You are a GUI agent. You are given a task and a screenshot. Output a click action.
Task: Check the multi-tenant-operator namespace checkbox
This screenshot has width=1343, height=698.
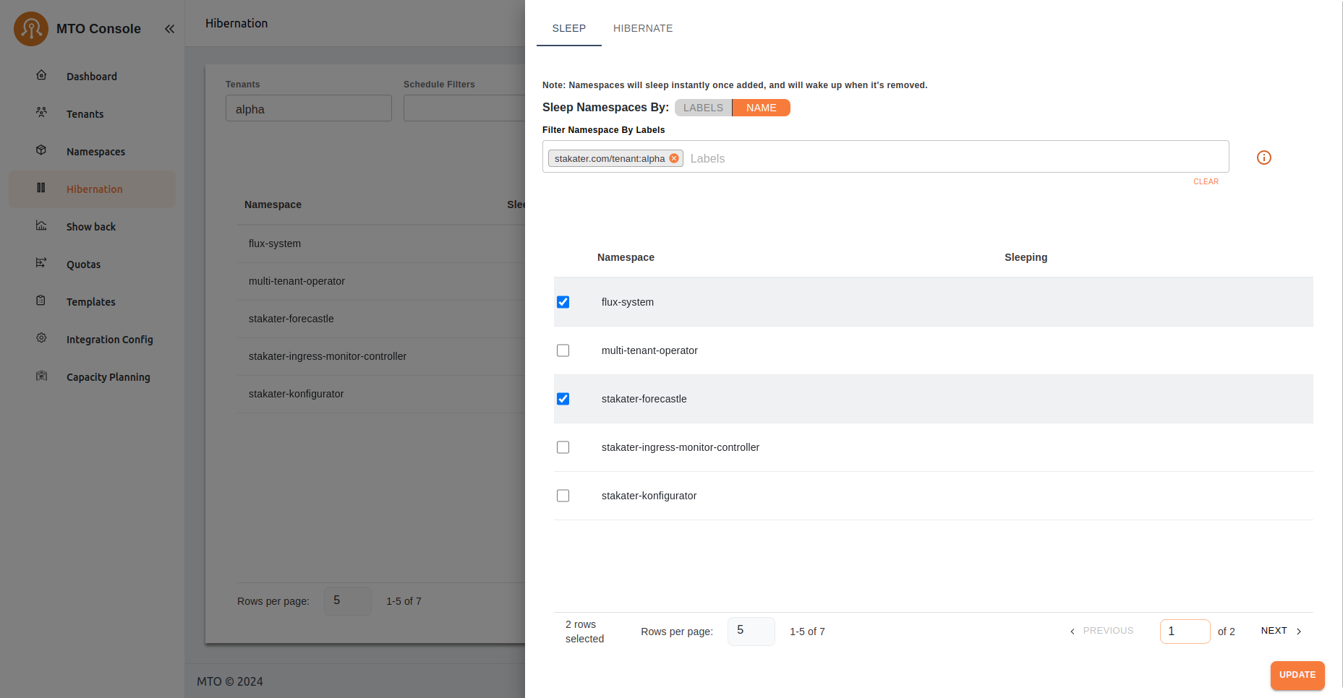pyautogui.click(x=563, y=350)
